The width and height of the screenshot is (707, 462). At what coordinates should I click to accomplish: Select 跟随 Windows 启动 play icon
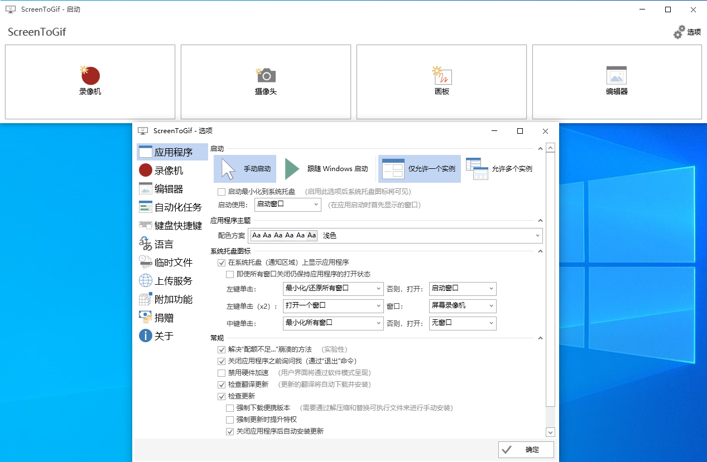[293, 169]
